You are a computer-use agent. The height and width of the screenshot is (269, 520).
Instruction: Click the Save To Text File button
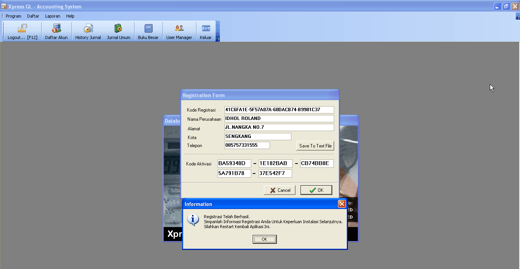coord(315,146)
